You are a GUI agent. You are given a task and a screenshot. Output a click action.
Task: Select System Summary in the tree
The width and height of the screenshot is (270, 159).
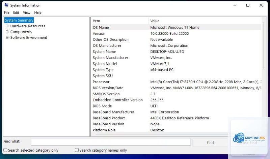click(x=19, y=20)
